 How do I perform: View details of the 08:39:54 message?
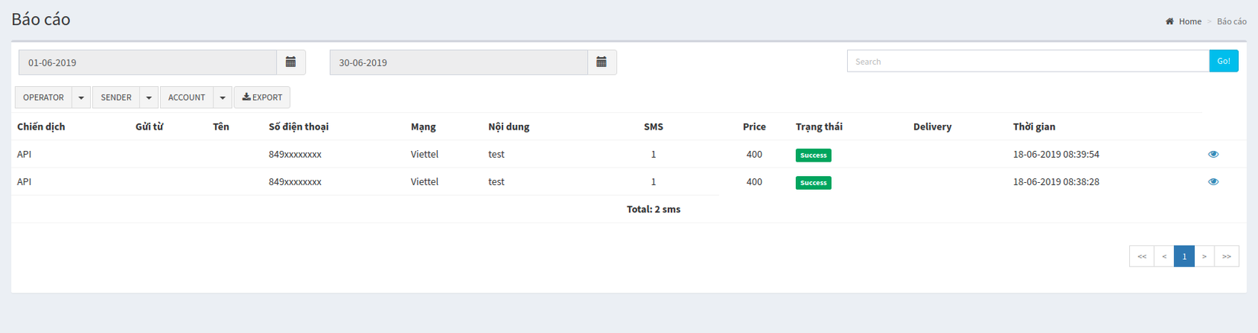tap(1213, 155)
